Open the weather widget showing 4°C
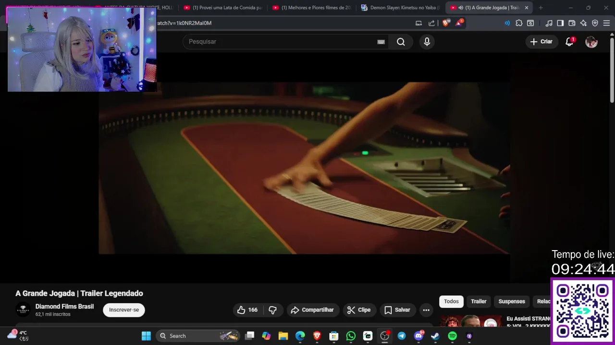The width and height of the screenshot is (615, 345). (x=17, y=336)
